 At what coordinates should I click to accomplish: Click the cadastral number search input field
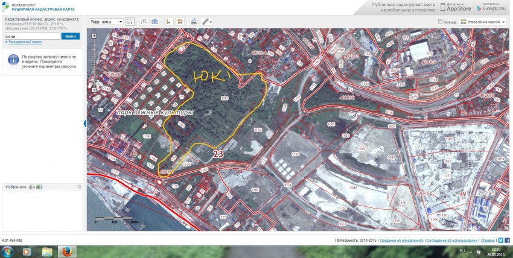32,36
